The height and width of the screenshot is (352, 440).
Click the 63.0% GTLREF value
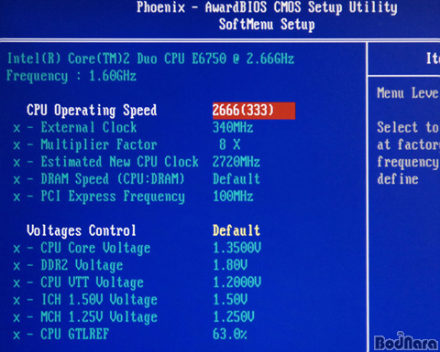(230, 335)
